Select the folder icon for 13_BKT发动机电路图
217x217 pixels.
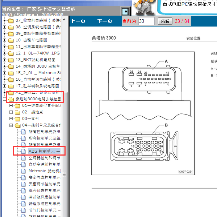pos(11,60)
